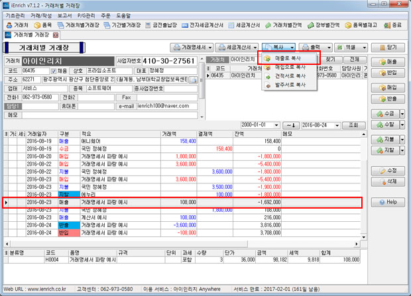Click the 조회 search button
Viewport: 411px width, 296px height.
pyautogui.click(x=353, y=124)
